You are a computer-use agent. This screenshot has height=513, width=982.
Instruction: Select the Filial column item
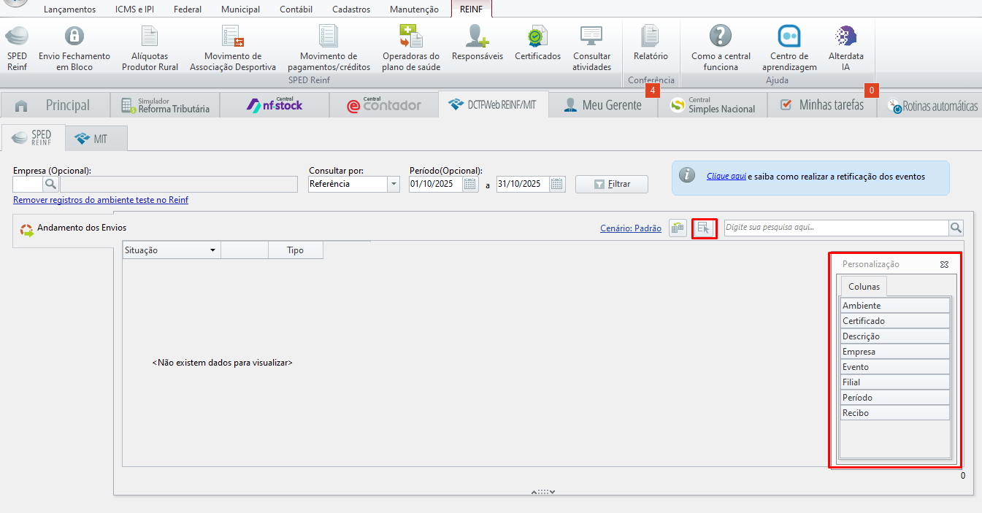(895, 382)
